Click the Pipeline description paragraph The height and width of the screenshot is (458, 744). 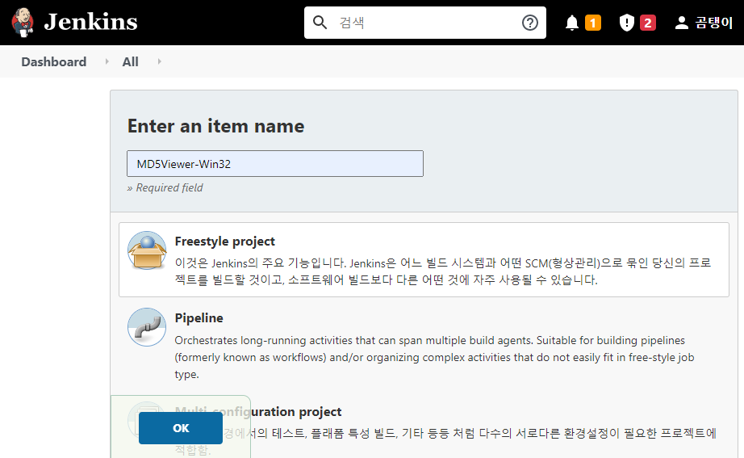[x=435, y=357]
